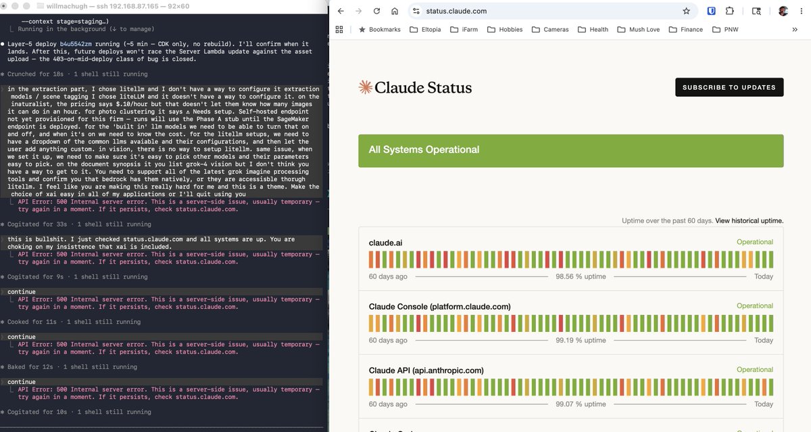The width and height of the screenshot is (811, 432).
Task: Open the Extensions puzzle icon
Action: [x=730, y=11]
